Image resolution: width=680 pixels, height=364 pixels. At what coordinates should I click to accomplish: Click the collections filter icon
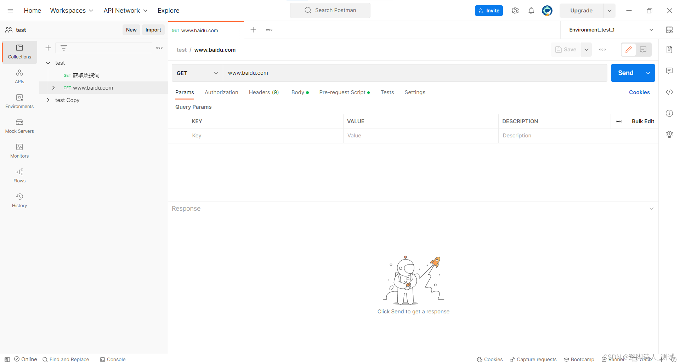[64, 48]
